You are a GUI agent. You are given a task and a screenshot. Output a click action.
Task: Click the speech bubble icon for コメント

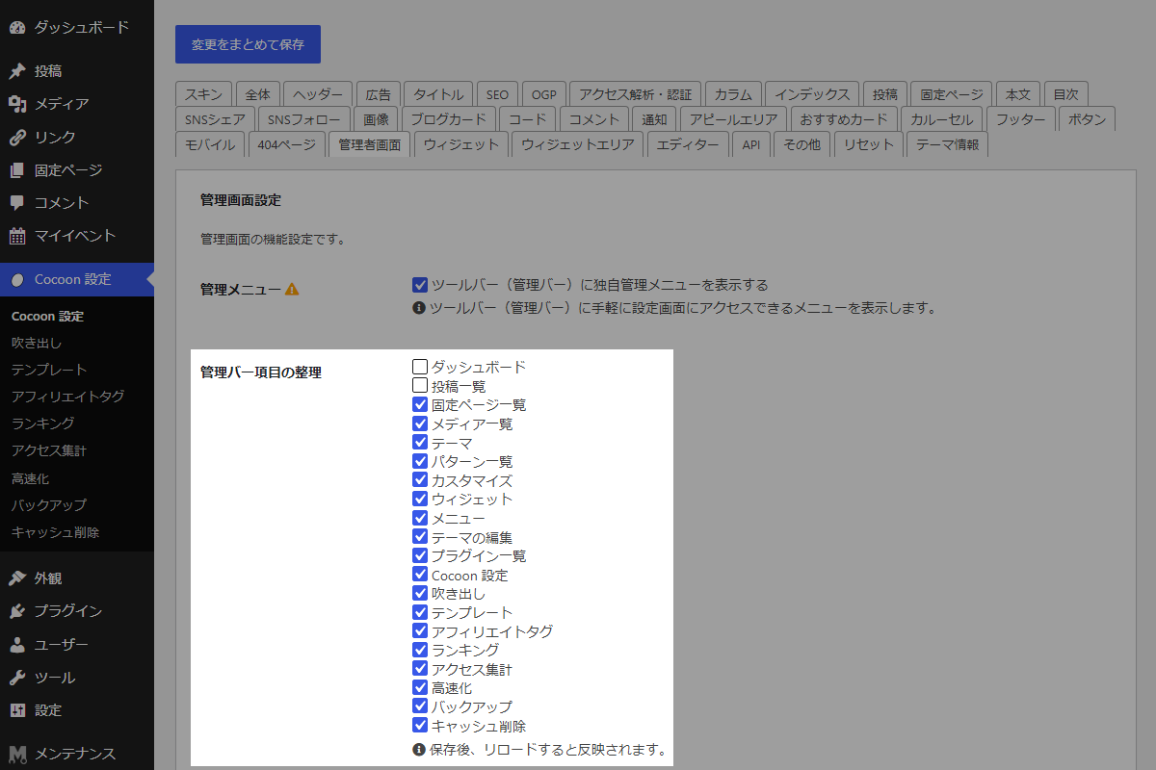pyautogui.click(x=17, y=203)
